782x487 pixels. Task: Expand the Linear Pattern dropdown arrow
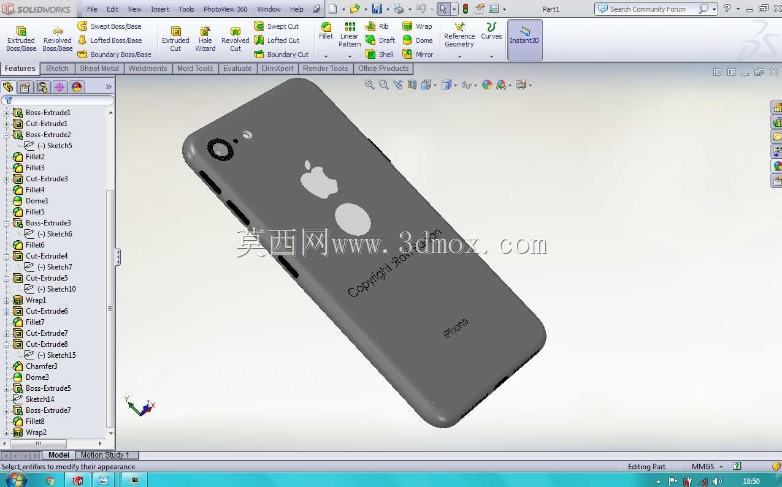[x=350, y=56]
